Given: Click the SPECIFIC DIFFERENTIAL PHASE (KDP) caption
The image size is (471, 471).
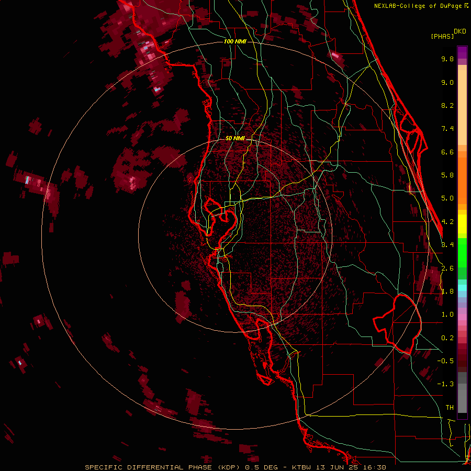Looking at the screenshot, I should click(x=163, y=467).
